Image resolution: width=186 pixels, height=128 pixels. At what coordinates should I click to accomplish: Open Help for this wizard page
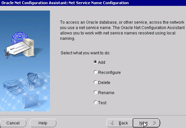coord(43,123)
